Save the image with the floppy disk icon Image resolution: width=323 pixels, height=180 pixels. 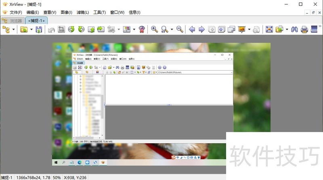tap(39, 29)
